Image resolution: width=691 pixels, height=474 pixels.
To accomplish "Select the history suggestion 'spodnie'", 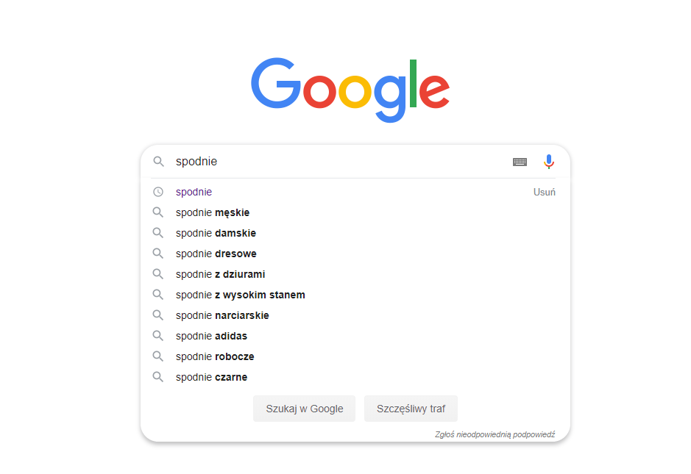I will 193,192.
